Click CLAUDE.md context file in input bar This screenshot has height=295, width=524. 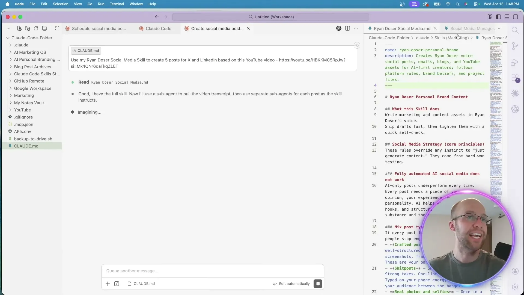pos(141,284)
